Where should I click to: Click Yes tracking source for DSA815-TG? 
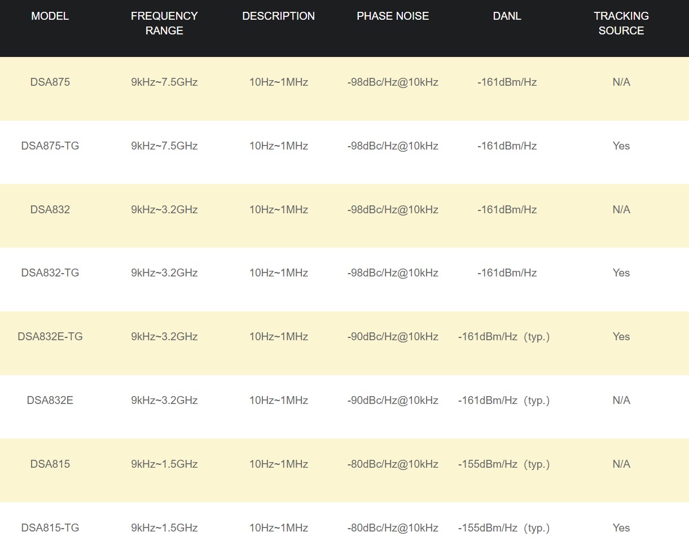[x=621, y=528]
